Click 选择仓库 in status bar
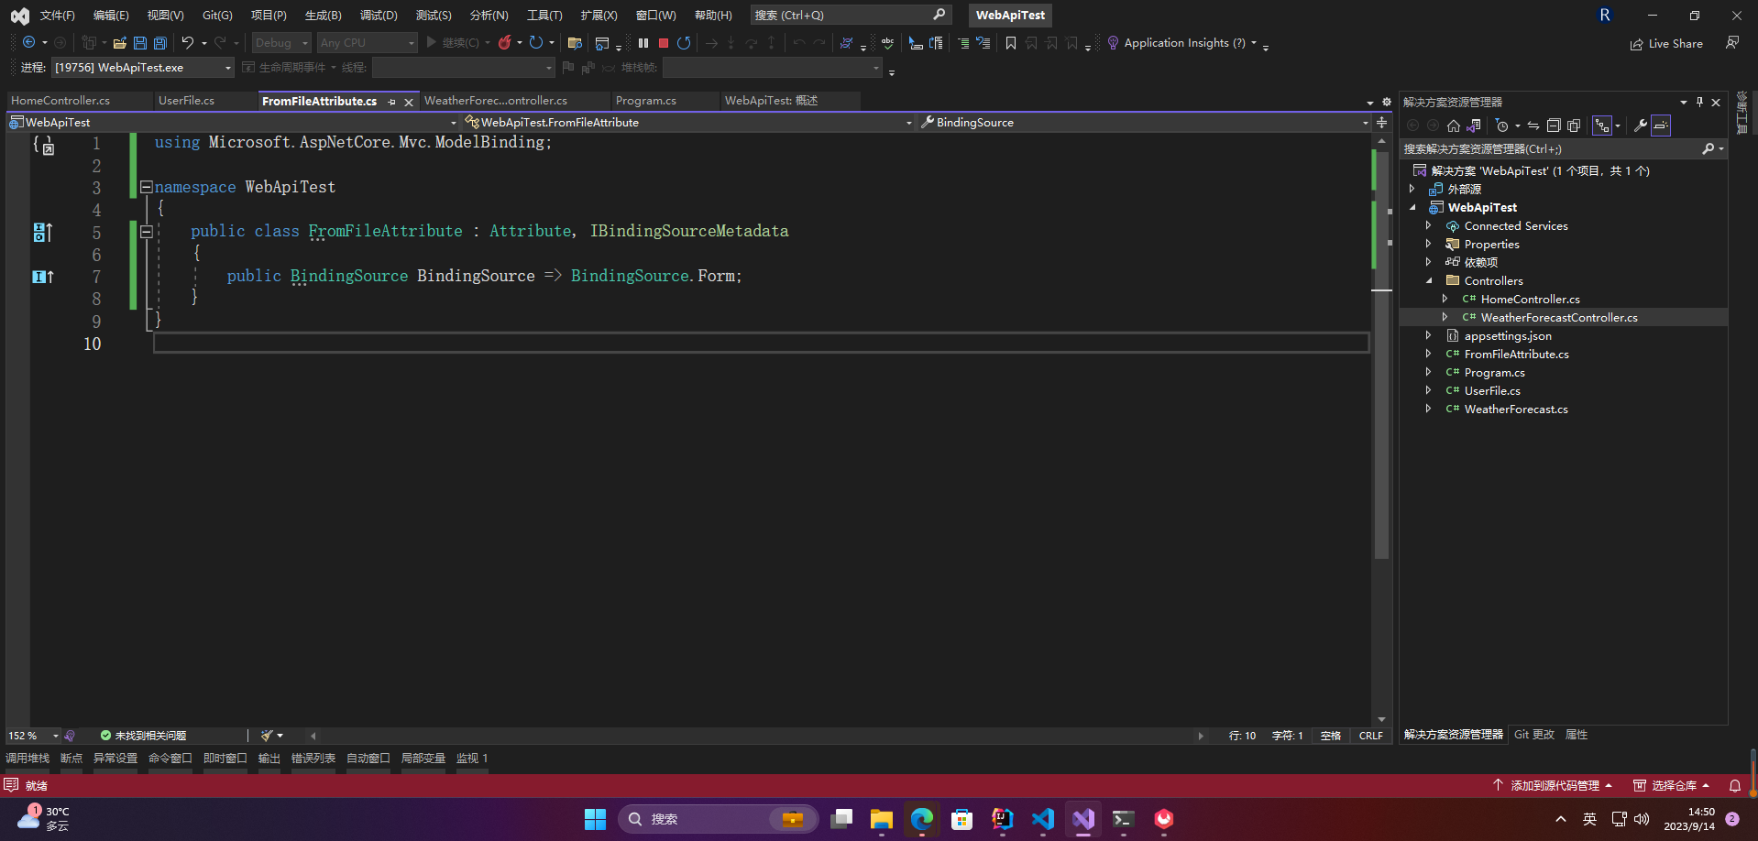 click(1673, 786)
